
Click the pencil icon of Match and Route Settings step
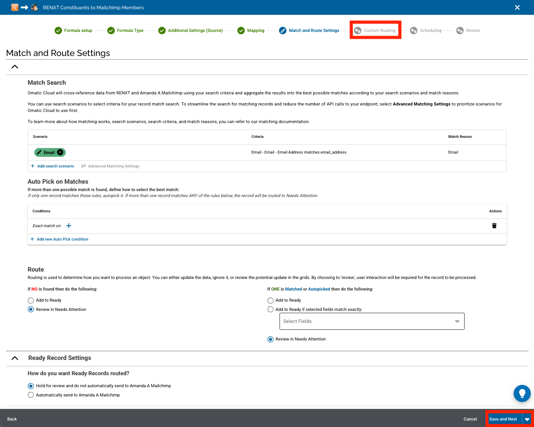[x=283, y=31]
